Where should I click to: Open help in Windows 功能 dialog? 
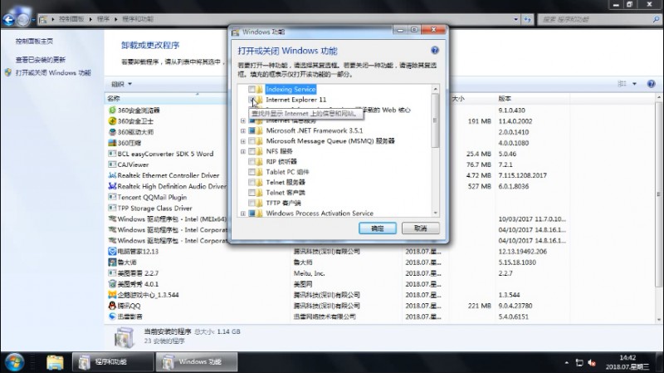coord(434,51)
